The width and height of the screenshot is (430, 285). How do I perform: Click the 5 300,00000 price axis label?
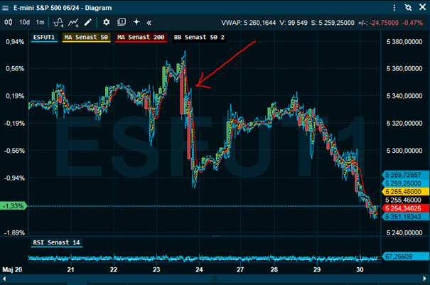pos(404,151)
